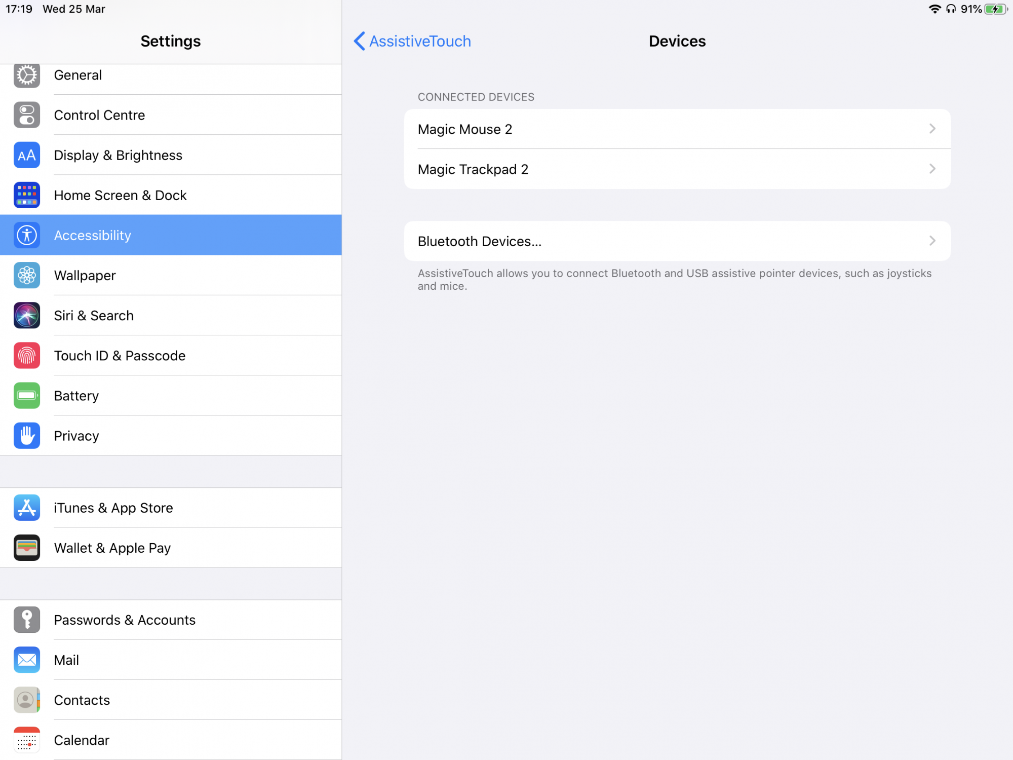Tap the Siri & Search icon
Image resolution: width=1013 pixels, height=760 pixels.
coord(27,315)
